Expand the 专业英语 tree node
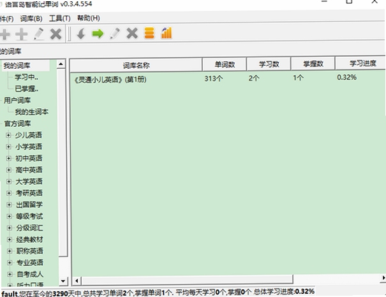Screen dimensions: 386x297 click(x=10, y=263)
